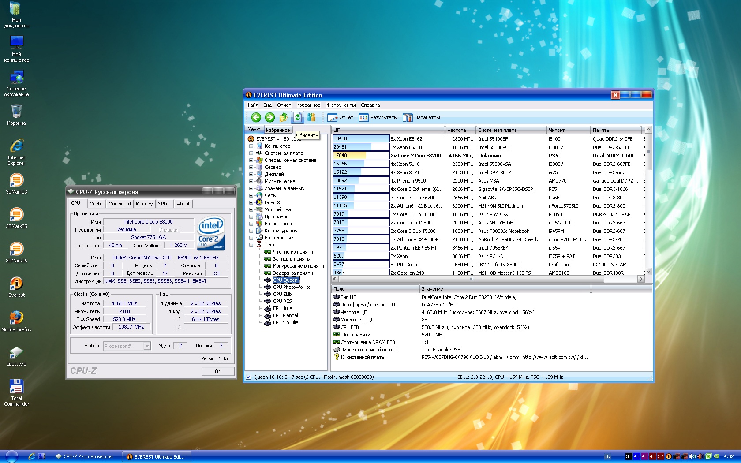Select the Mozilla Firefox desktop icon
The image size is (741, 463).
[16, 321]
